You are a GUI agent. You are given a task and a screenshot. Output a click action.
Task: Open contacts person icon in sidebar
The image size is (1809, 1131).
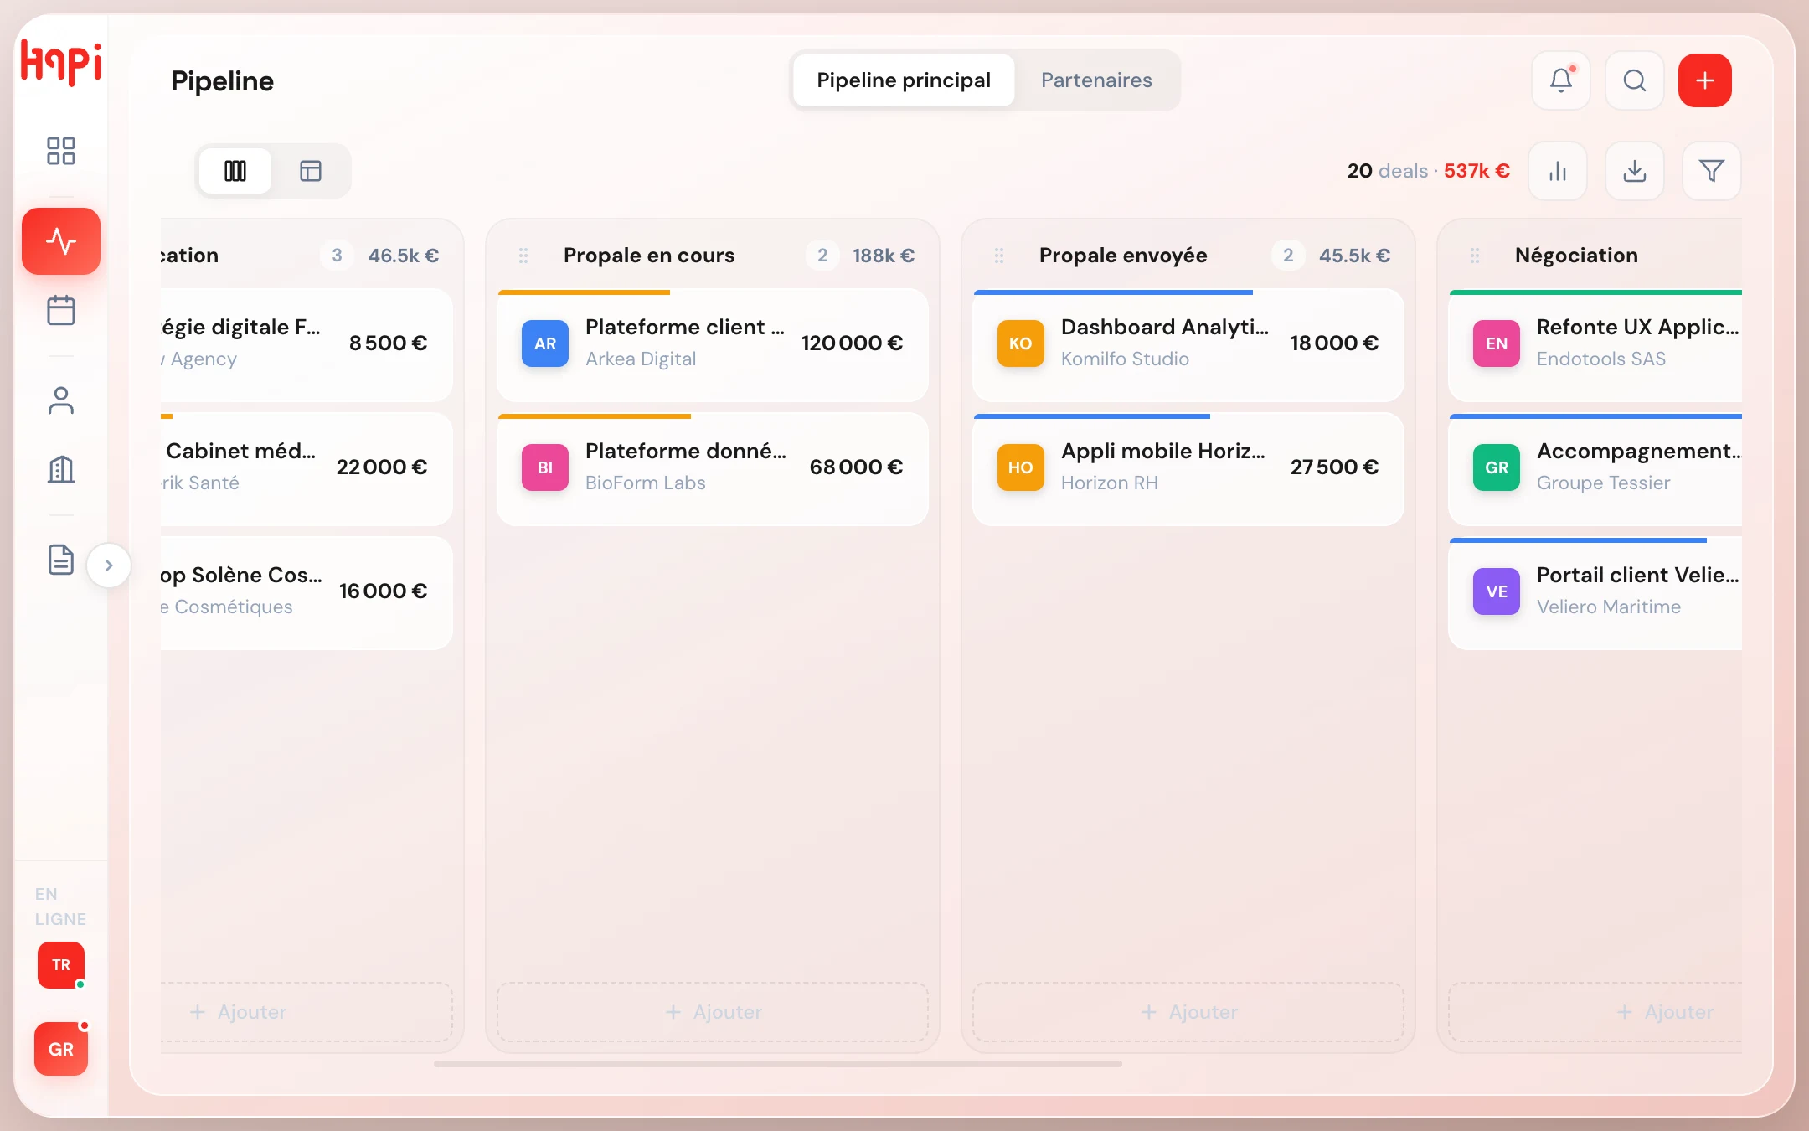point(61,400)
